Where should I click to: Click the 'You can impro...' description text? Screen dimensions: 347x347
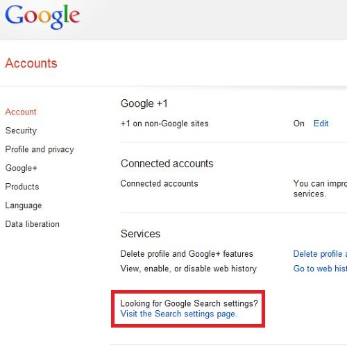[320, 189]
